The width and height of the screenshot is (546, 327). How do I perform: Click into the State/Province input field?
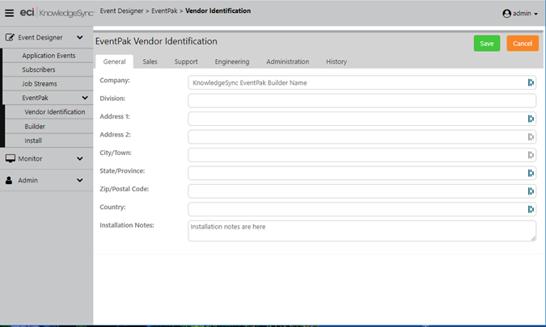pos(362,173)
